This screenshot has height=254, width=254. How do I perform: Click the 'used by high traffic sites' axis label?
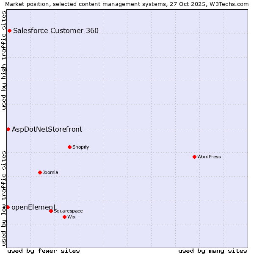[4, 60]
